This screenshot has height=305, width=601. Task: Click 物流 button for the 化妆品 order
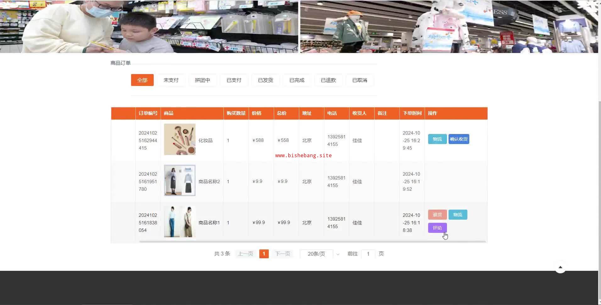click(x=437, y=139)
